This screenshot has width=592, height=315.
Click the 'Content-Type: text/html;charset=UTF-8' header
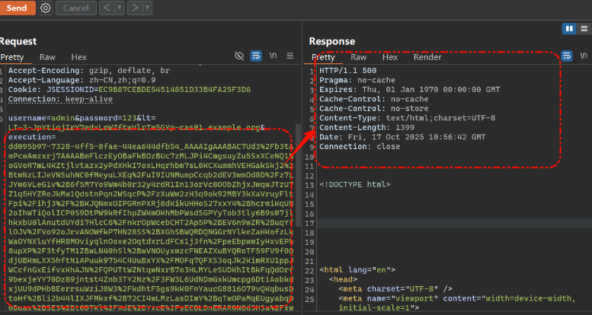407,118
